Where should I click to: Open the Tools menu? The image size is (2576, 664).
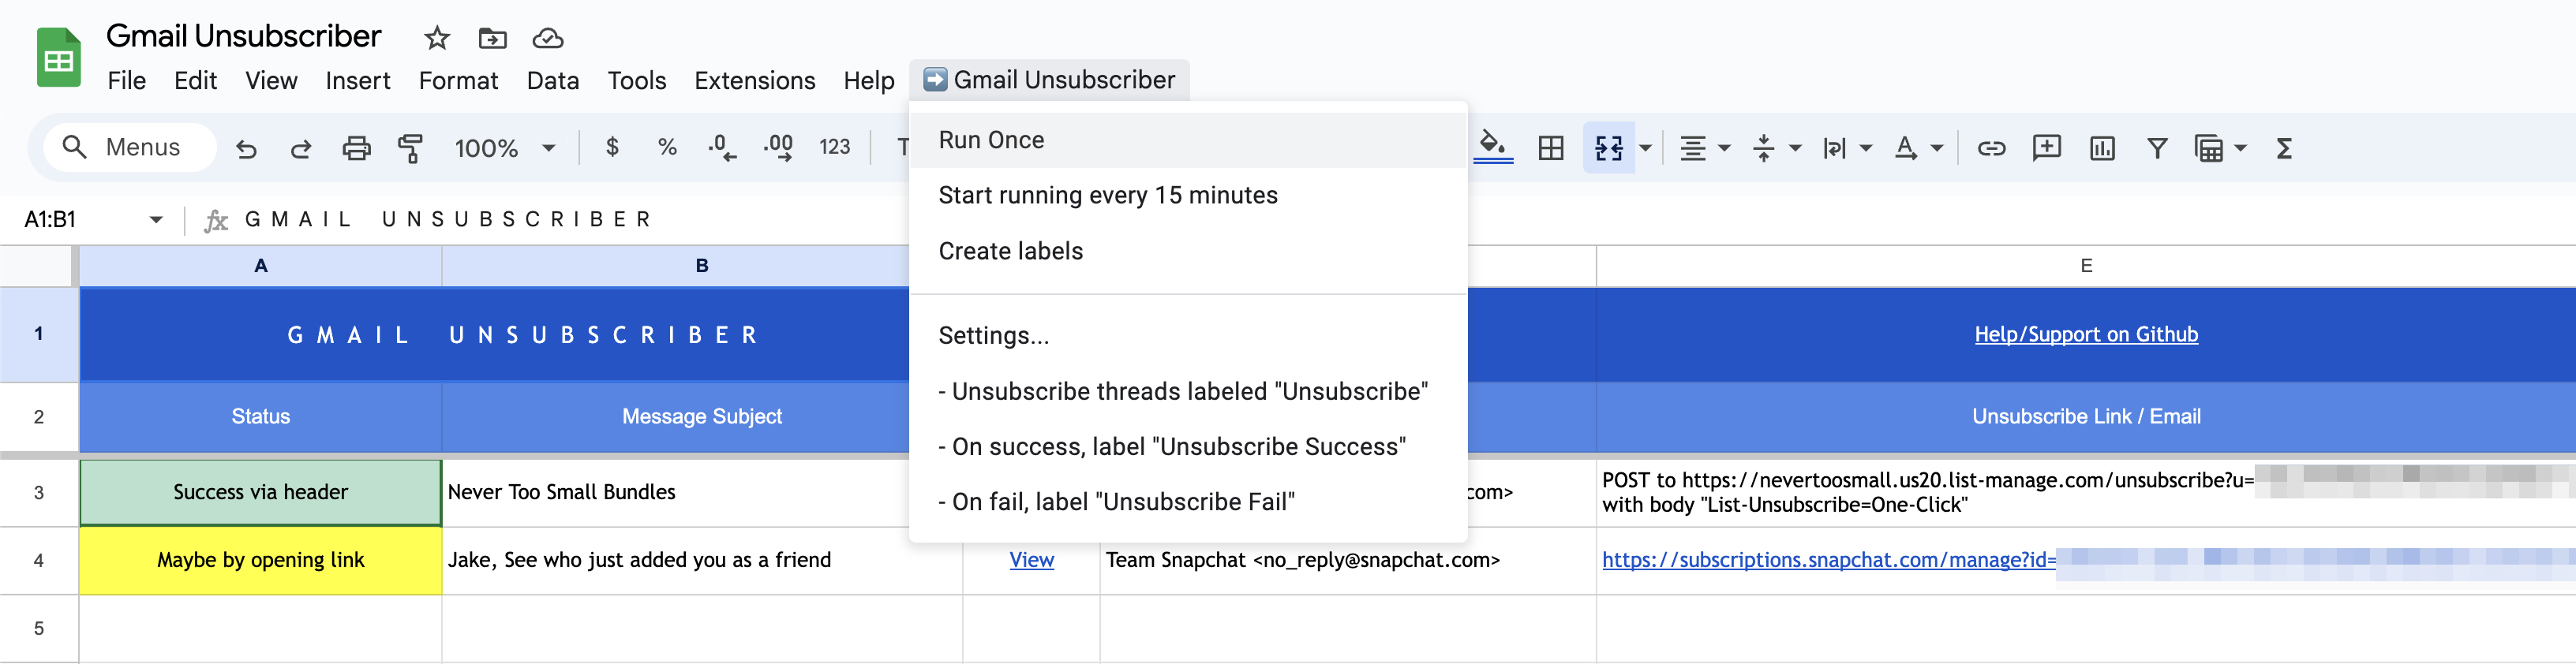coord(636,81)
